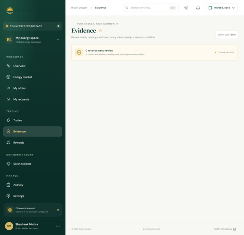Screen dimensions: 244x235
Task: Navigate to Trades
Action: (32, 120)
